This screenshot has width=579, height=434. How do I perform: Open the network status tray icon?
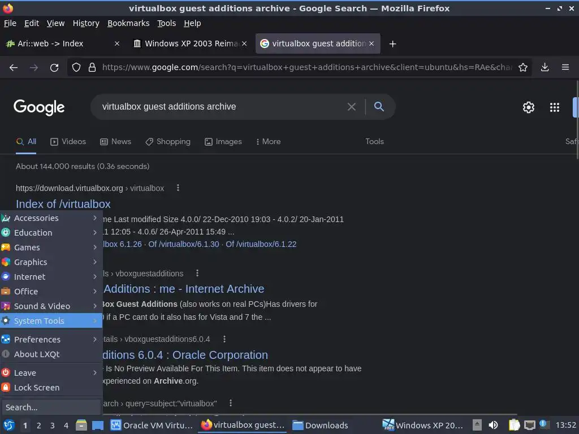click(x=529, y=425)
